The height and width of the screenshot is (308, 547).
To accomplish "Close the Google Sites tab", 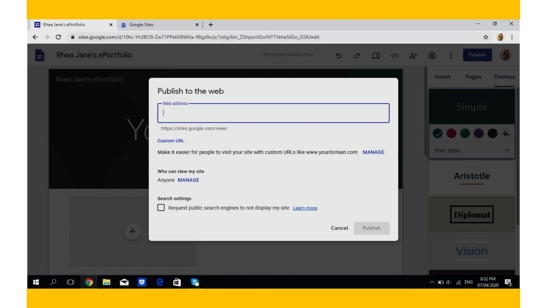I will point(197,25).
